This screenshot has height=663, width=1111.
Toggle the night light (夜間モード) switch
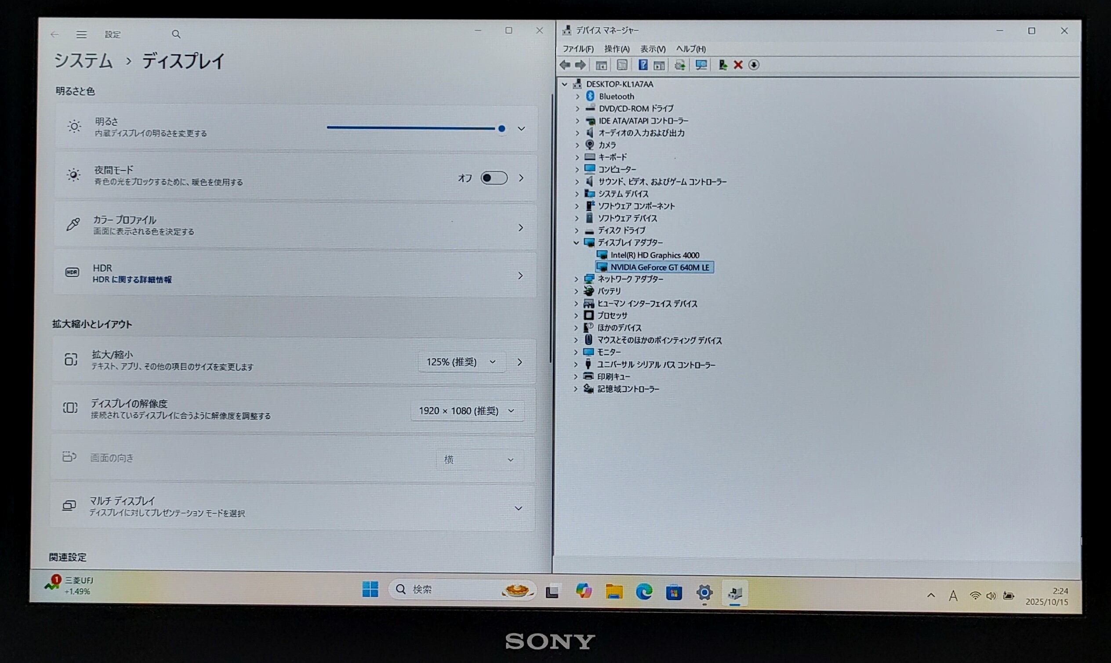pos(494,178)
